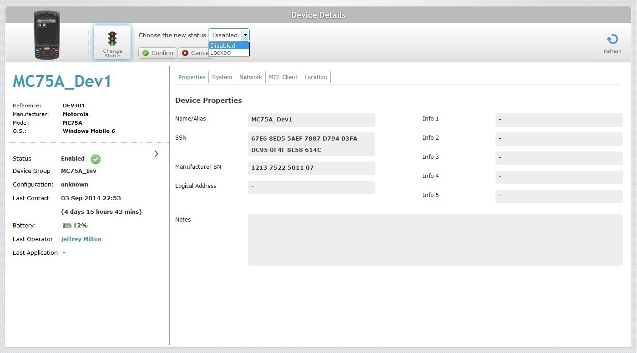Image resolution: width=637 pixels, height=353 pixels.
Task: Click the reference value DEV301
Action: pos(74,106)
